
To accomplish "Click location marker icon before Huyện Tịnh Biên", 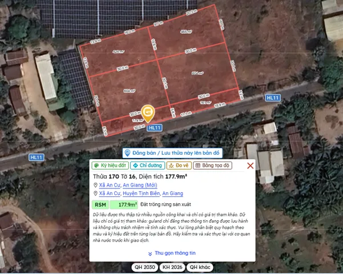I will click(95, 194).
